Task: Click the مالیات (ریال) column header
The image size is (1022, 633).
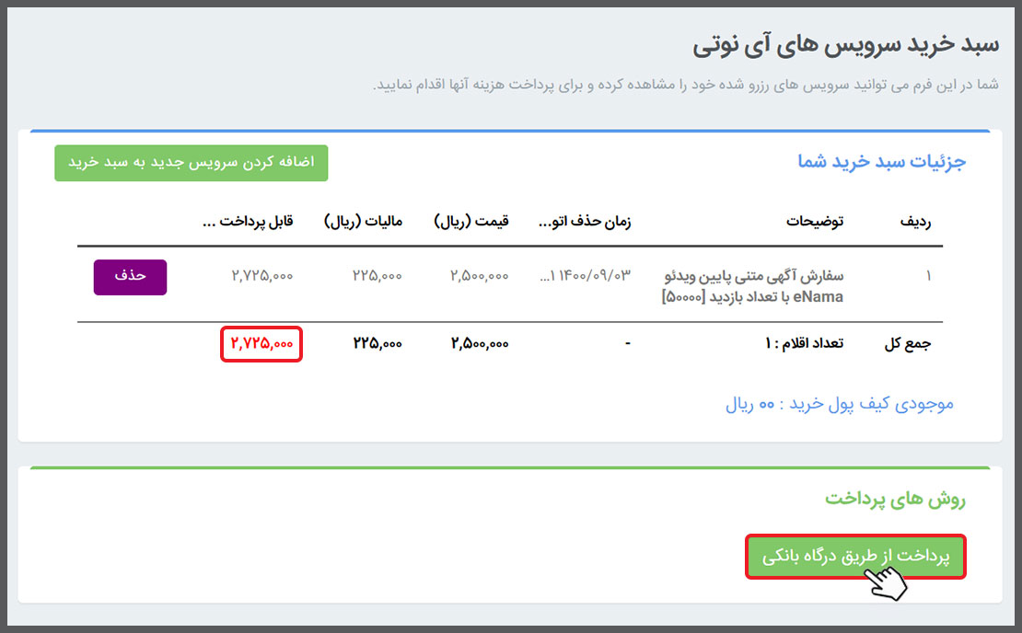Action: pyautogui.click(x=363, y=222)
